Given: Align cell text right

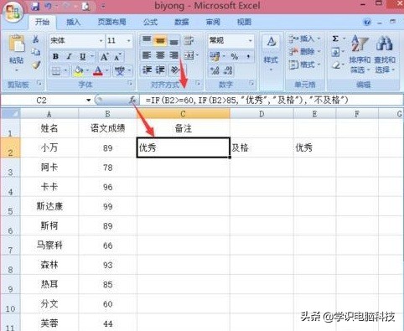Looking at the screenshot, I should (174, 55).
